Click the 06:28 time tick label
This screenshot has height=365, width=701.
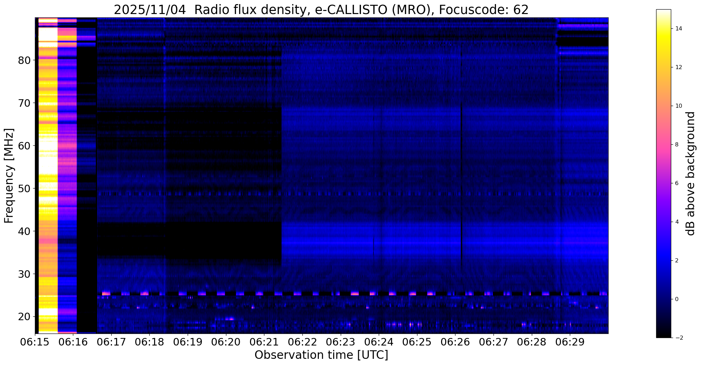point(531,342)
